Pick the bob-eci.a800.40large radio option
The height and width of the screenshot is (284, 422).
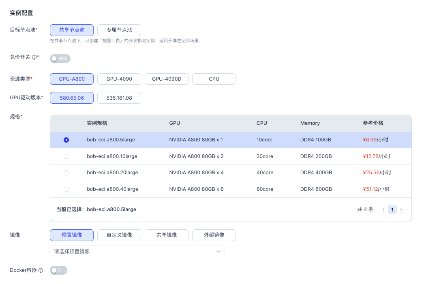tap(66, 189)
